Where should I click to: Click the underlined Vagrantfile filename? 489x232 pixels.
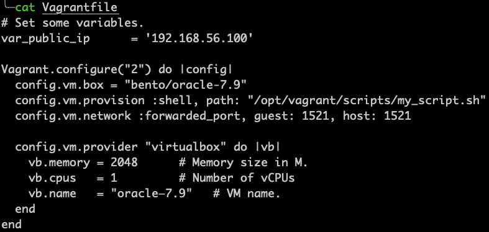point(80,7)
